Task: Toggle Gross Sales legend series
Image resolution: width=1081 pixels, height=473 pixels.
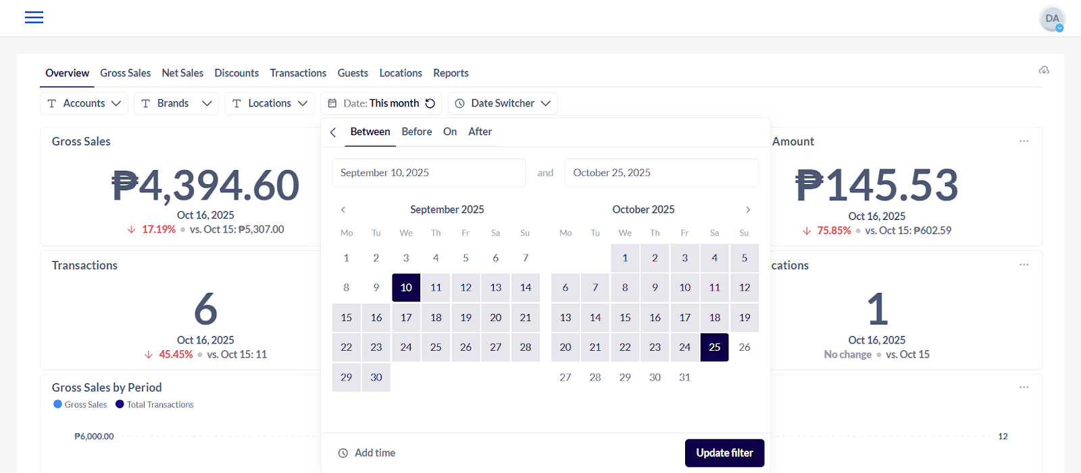Action: tap(80, 405)
